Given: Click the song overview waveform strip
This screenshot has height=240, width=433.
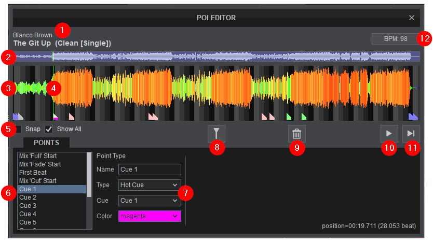Looking at the screenshot, I should point(218,57).
